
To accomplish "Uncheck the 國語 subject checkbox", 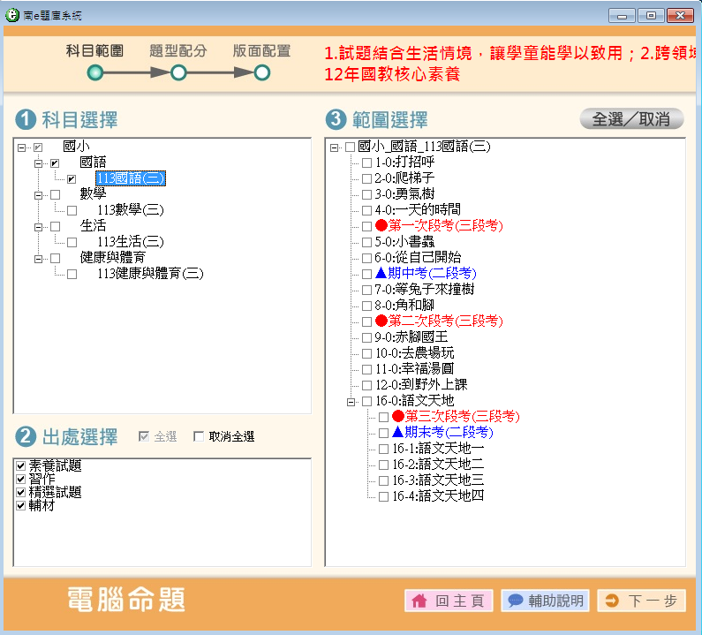I will (x=55, y=163).
